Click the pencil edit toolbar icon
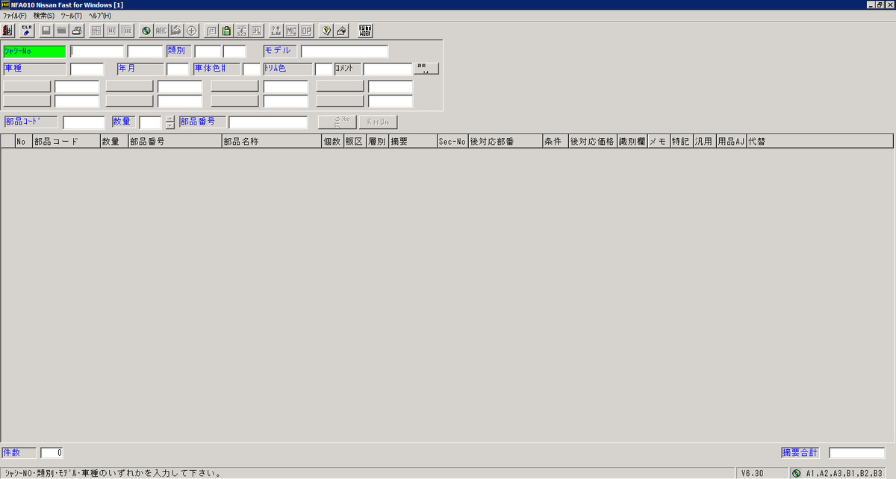Screen dimensions: 896x479 176,31
